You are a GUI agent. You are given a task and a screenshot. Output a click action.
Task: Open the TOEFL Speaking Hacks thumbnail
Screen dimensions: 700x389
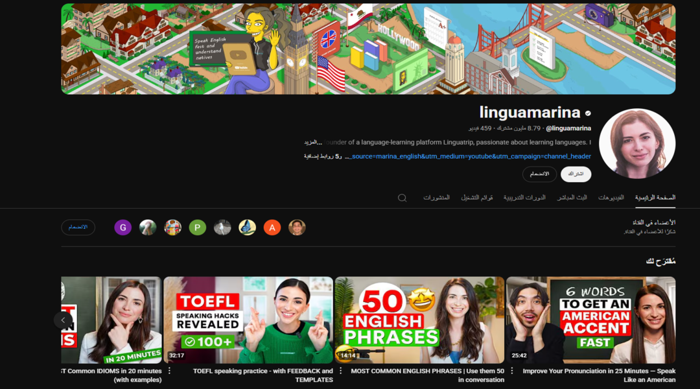point(248,320)
